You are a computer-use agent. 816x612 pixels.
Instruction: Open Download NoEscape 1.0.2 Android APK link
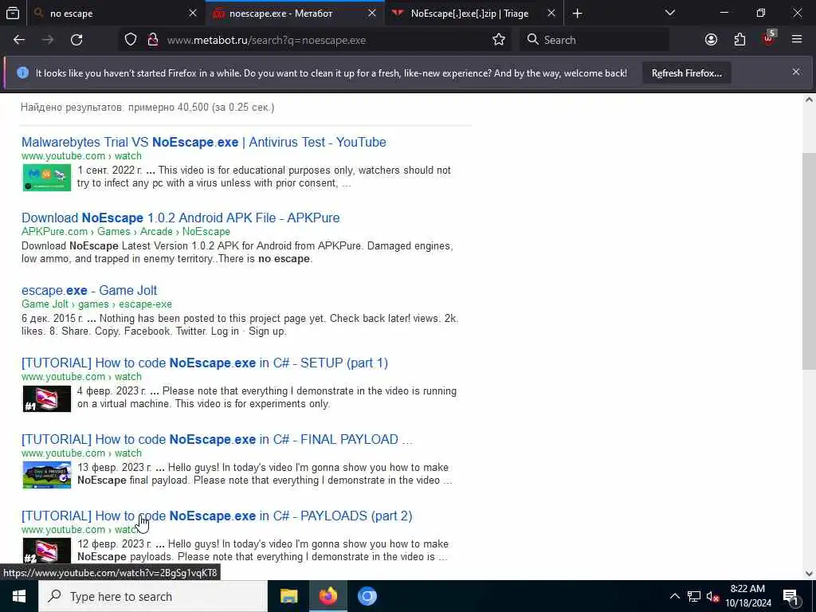(181, 218)
